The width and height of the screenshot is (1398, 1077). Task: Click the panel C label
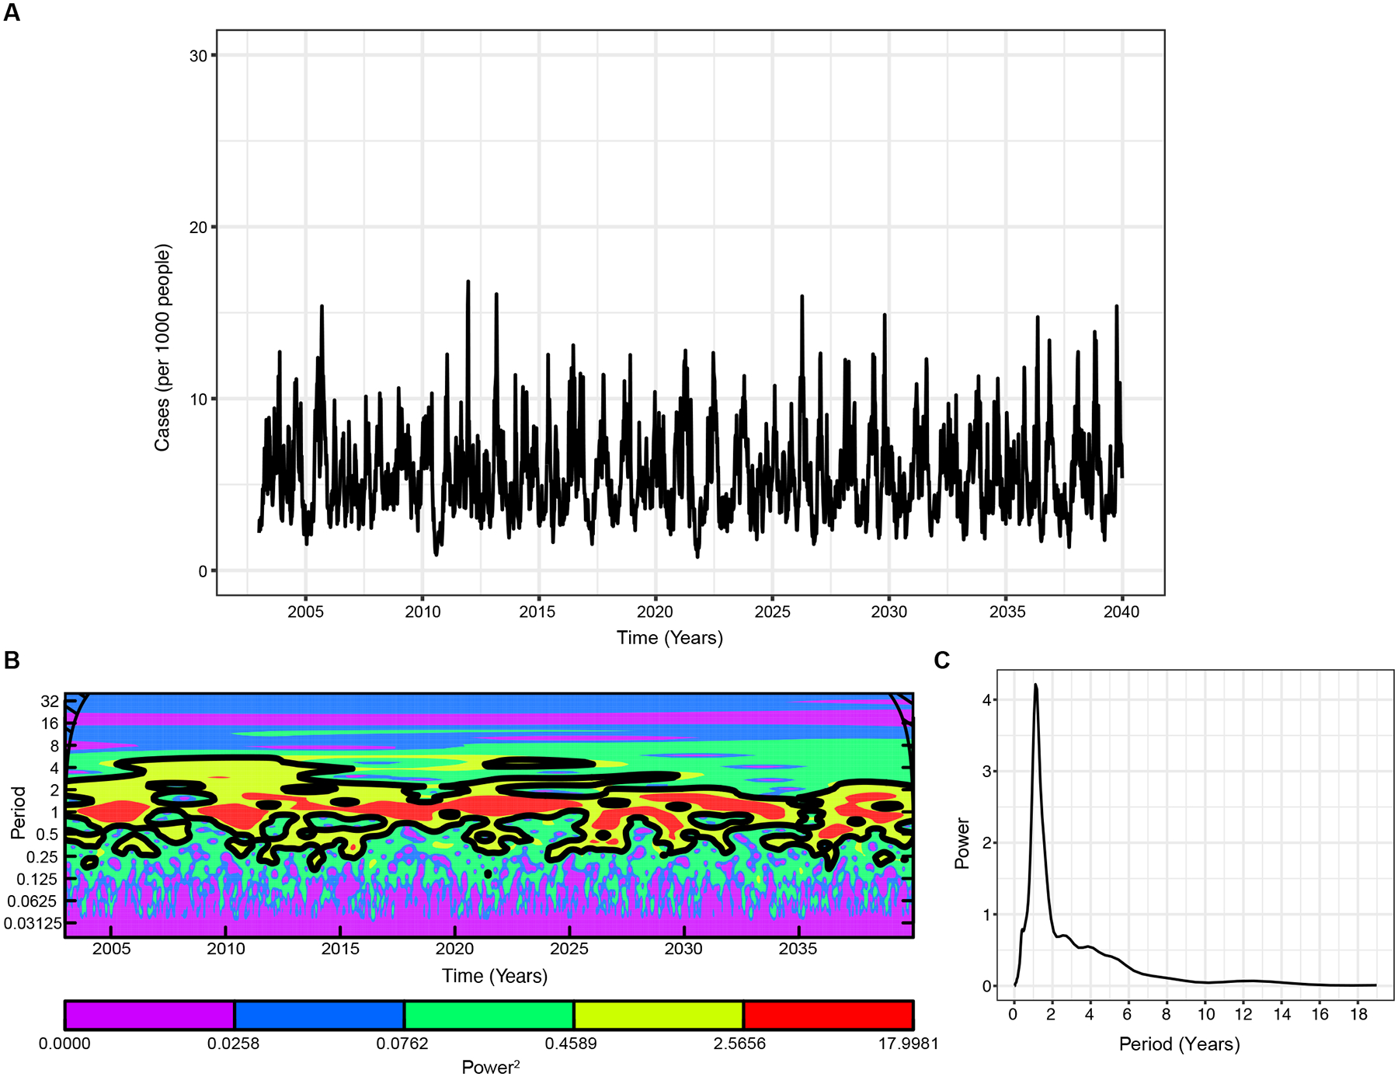[x=942, y=660]
